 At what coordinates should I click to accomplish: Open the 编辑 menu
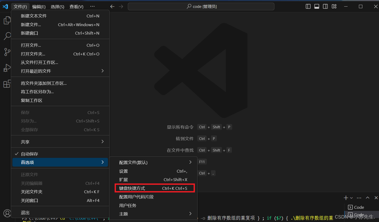(x=39, y=7)
